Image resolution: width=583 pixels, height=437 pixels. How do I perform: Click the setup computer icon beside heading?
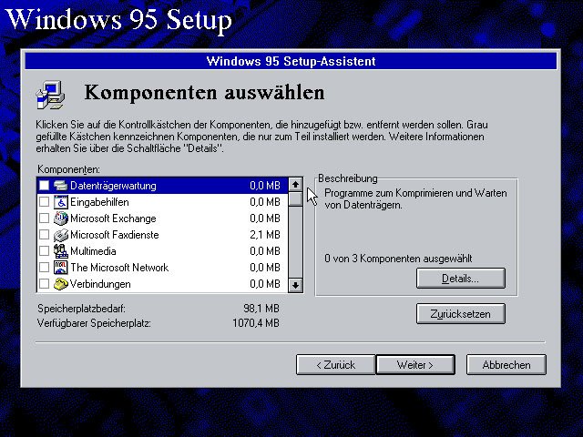49,93
